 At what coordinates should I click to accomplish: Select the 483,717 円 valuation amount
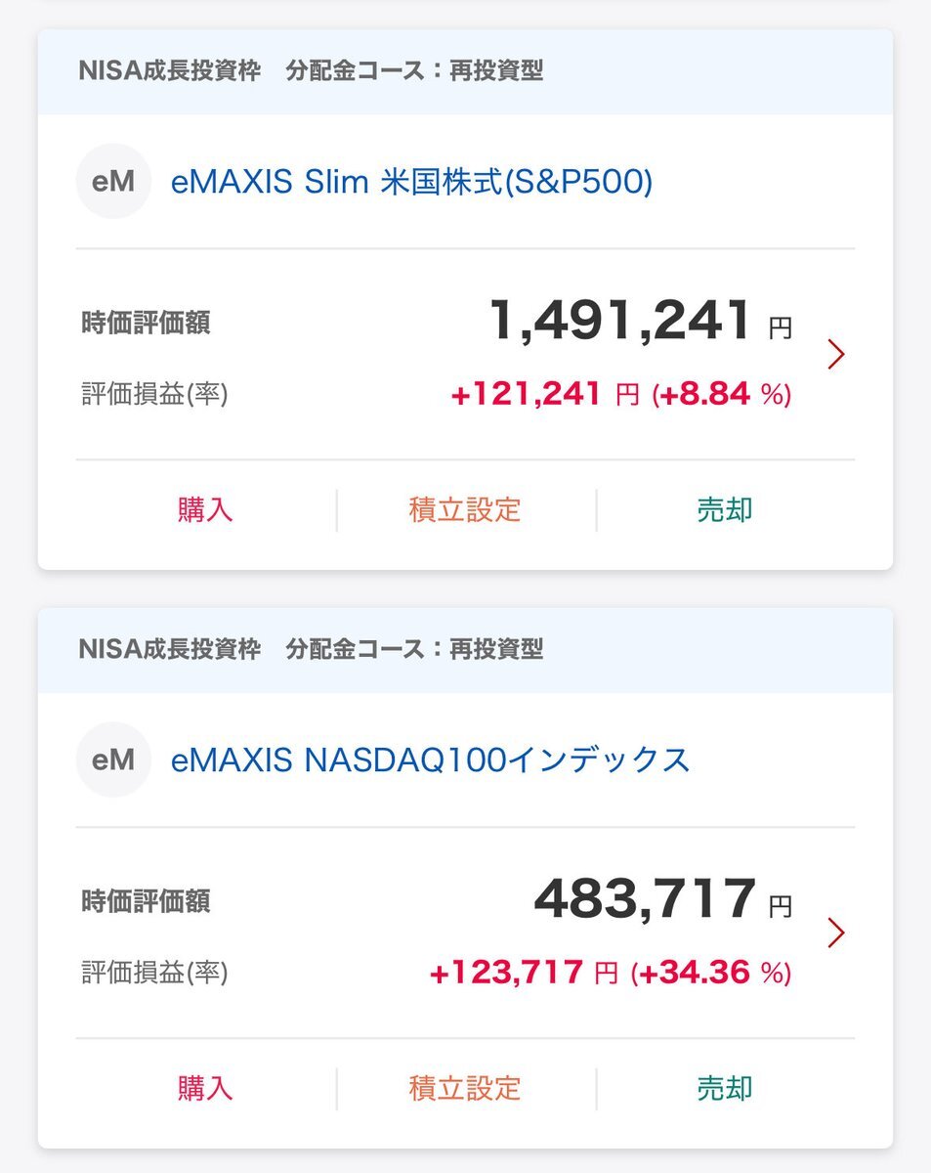coord(662,900)
